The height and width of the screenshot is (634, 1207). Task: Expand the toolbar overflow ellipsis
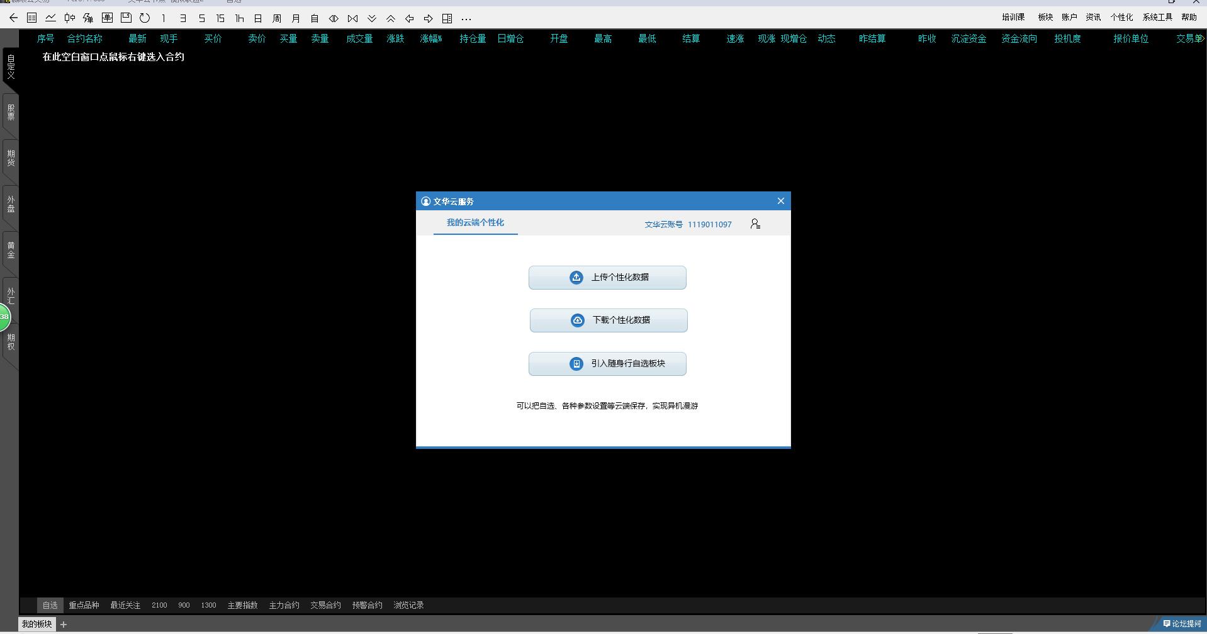point(466,19)
